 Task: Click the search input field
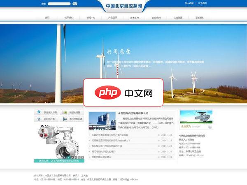click(x=59, y=3)
